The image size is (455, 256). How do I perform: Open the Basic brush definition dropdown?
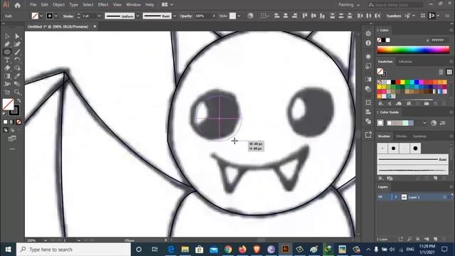point(174,16)
